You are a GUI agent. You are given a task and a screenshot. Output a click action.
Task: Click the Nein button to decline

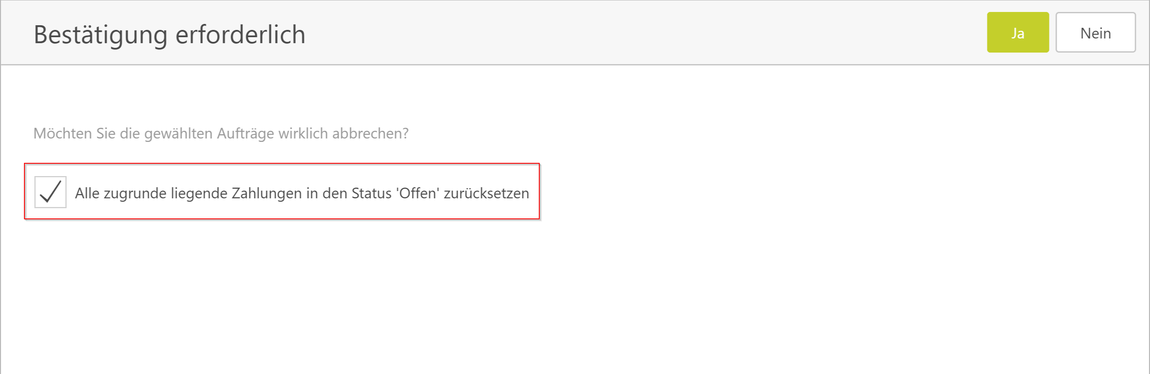pyautogui.click(x=1095, y=32)
